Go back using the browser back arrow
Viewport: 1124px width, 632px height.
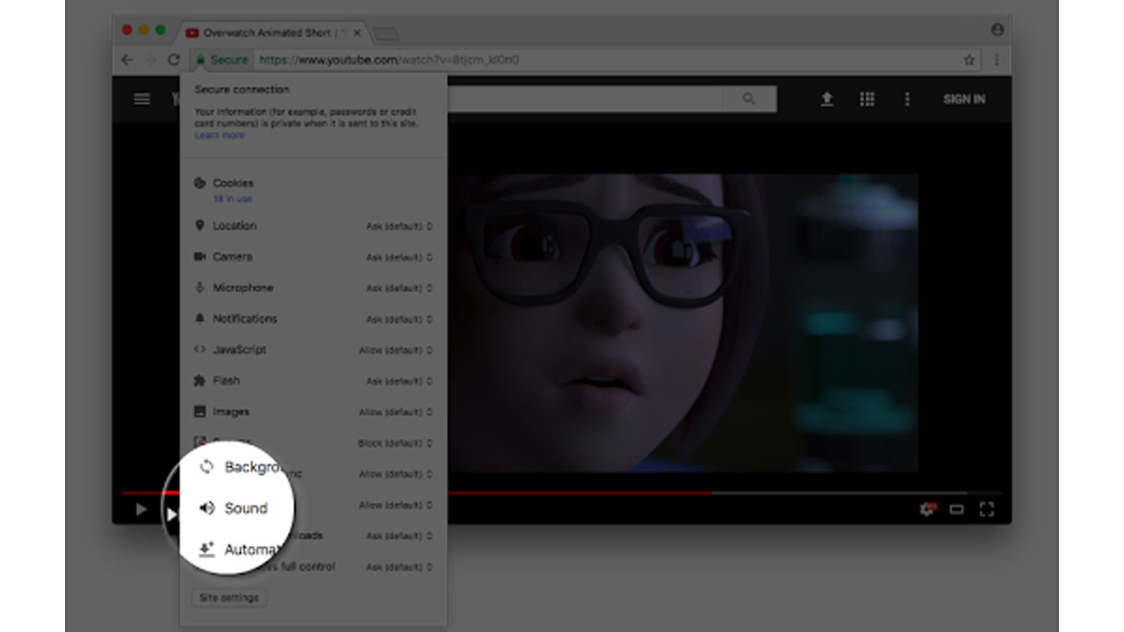click(127, 60)
